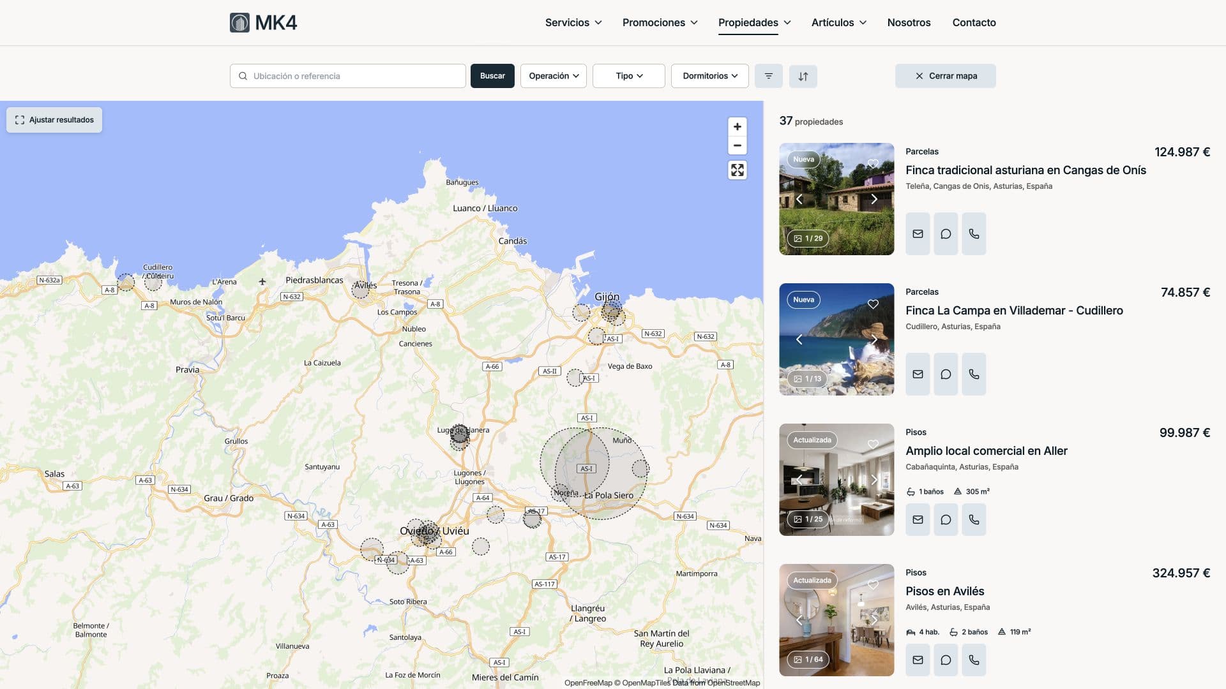Go to the Contacto page
The width and height of the screenshot is (1226, 689).
(x=974, y=22)
